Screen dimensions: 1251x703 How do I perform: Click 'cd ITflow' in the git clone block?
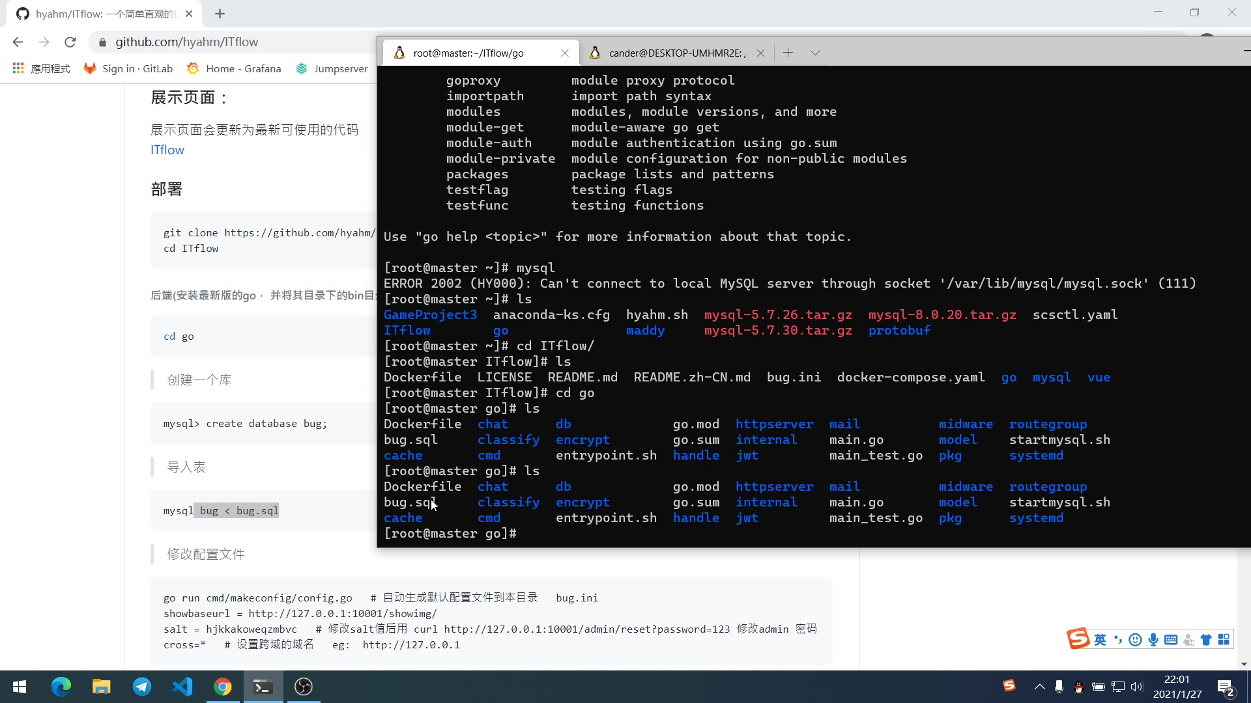tap(191, 249)
